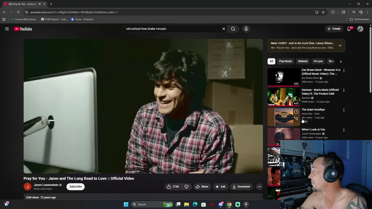This screenshot has width=372, height=209.
Task: Reload the current page
Action: (18, 12)
